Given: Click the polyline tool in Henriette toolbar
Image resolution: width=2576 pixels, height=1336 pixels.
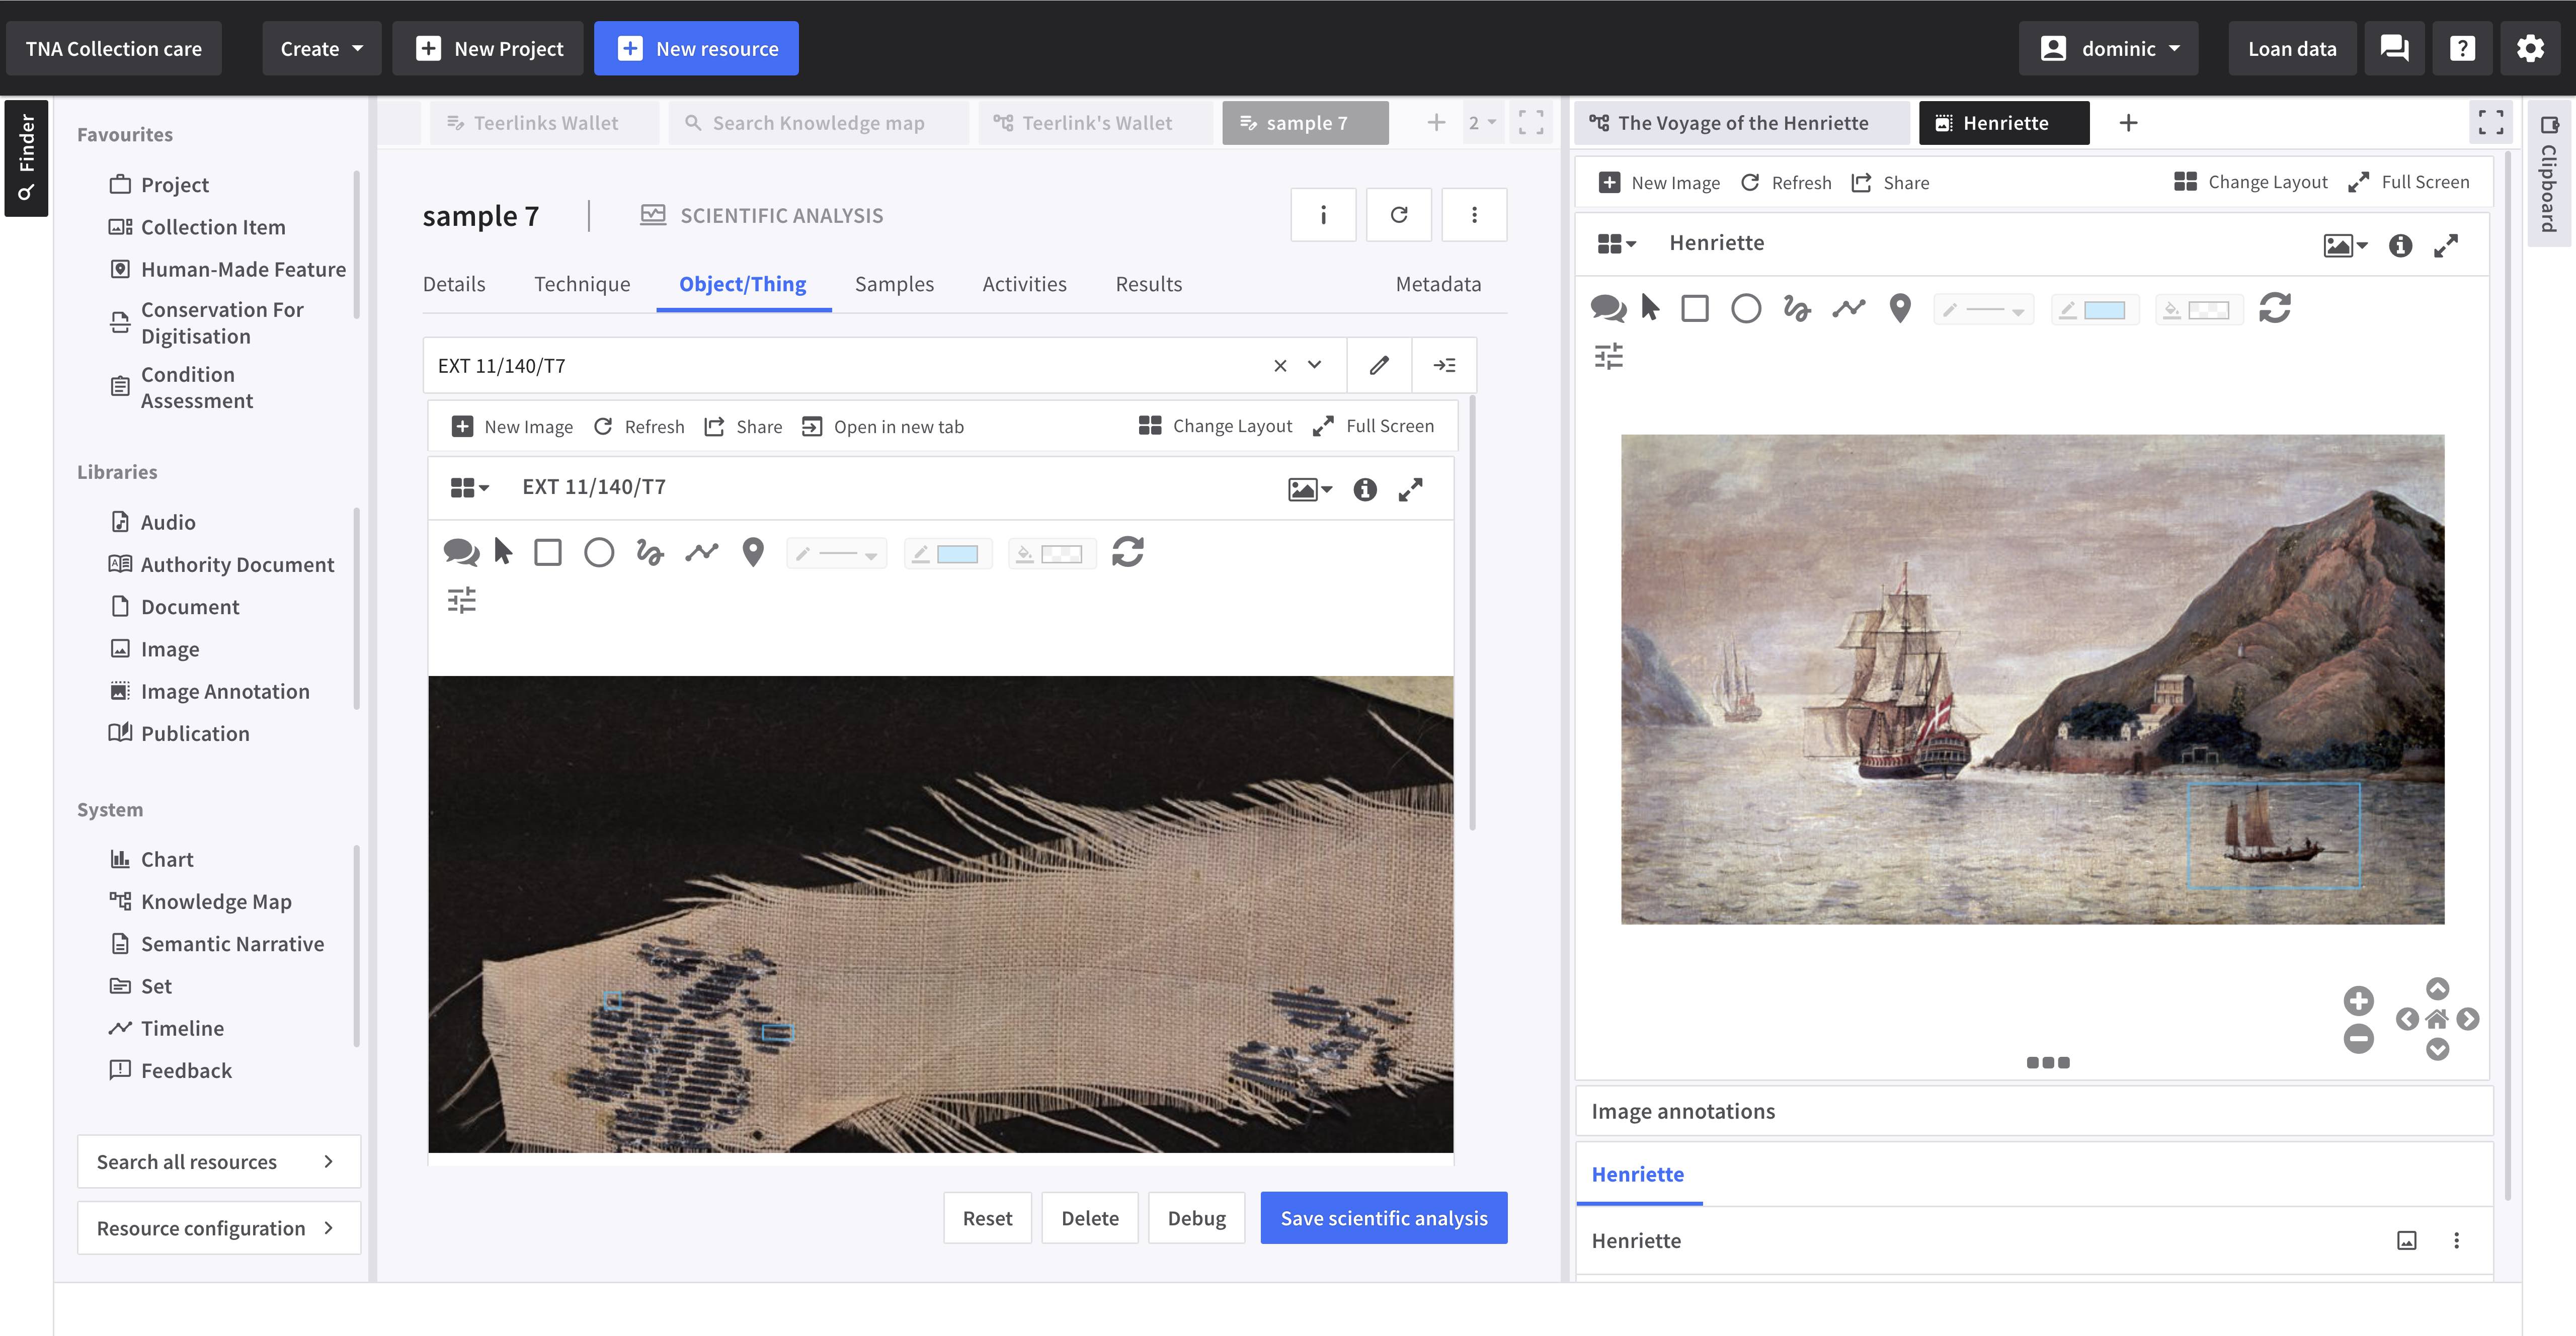Looking at the screenshot, I should [1848, 308].
